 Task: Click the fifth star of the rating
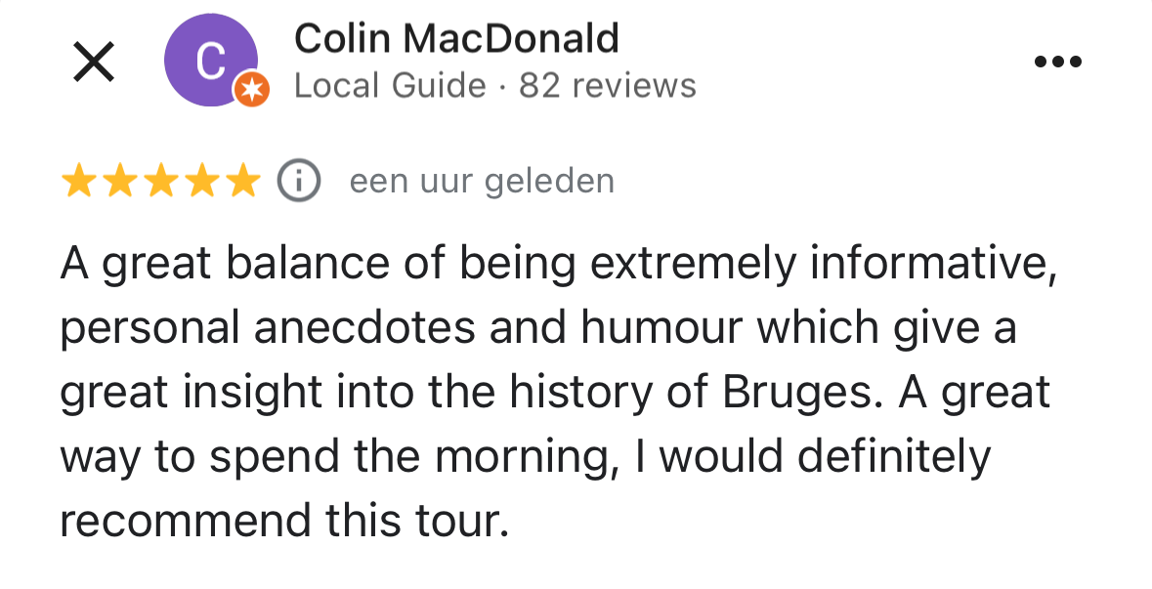click(x=239, y=180)
